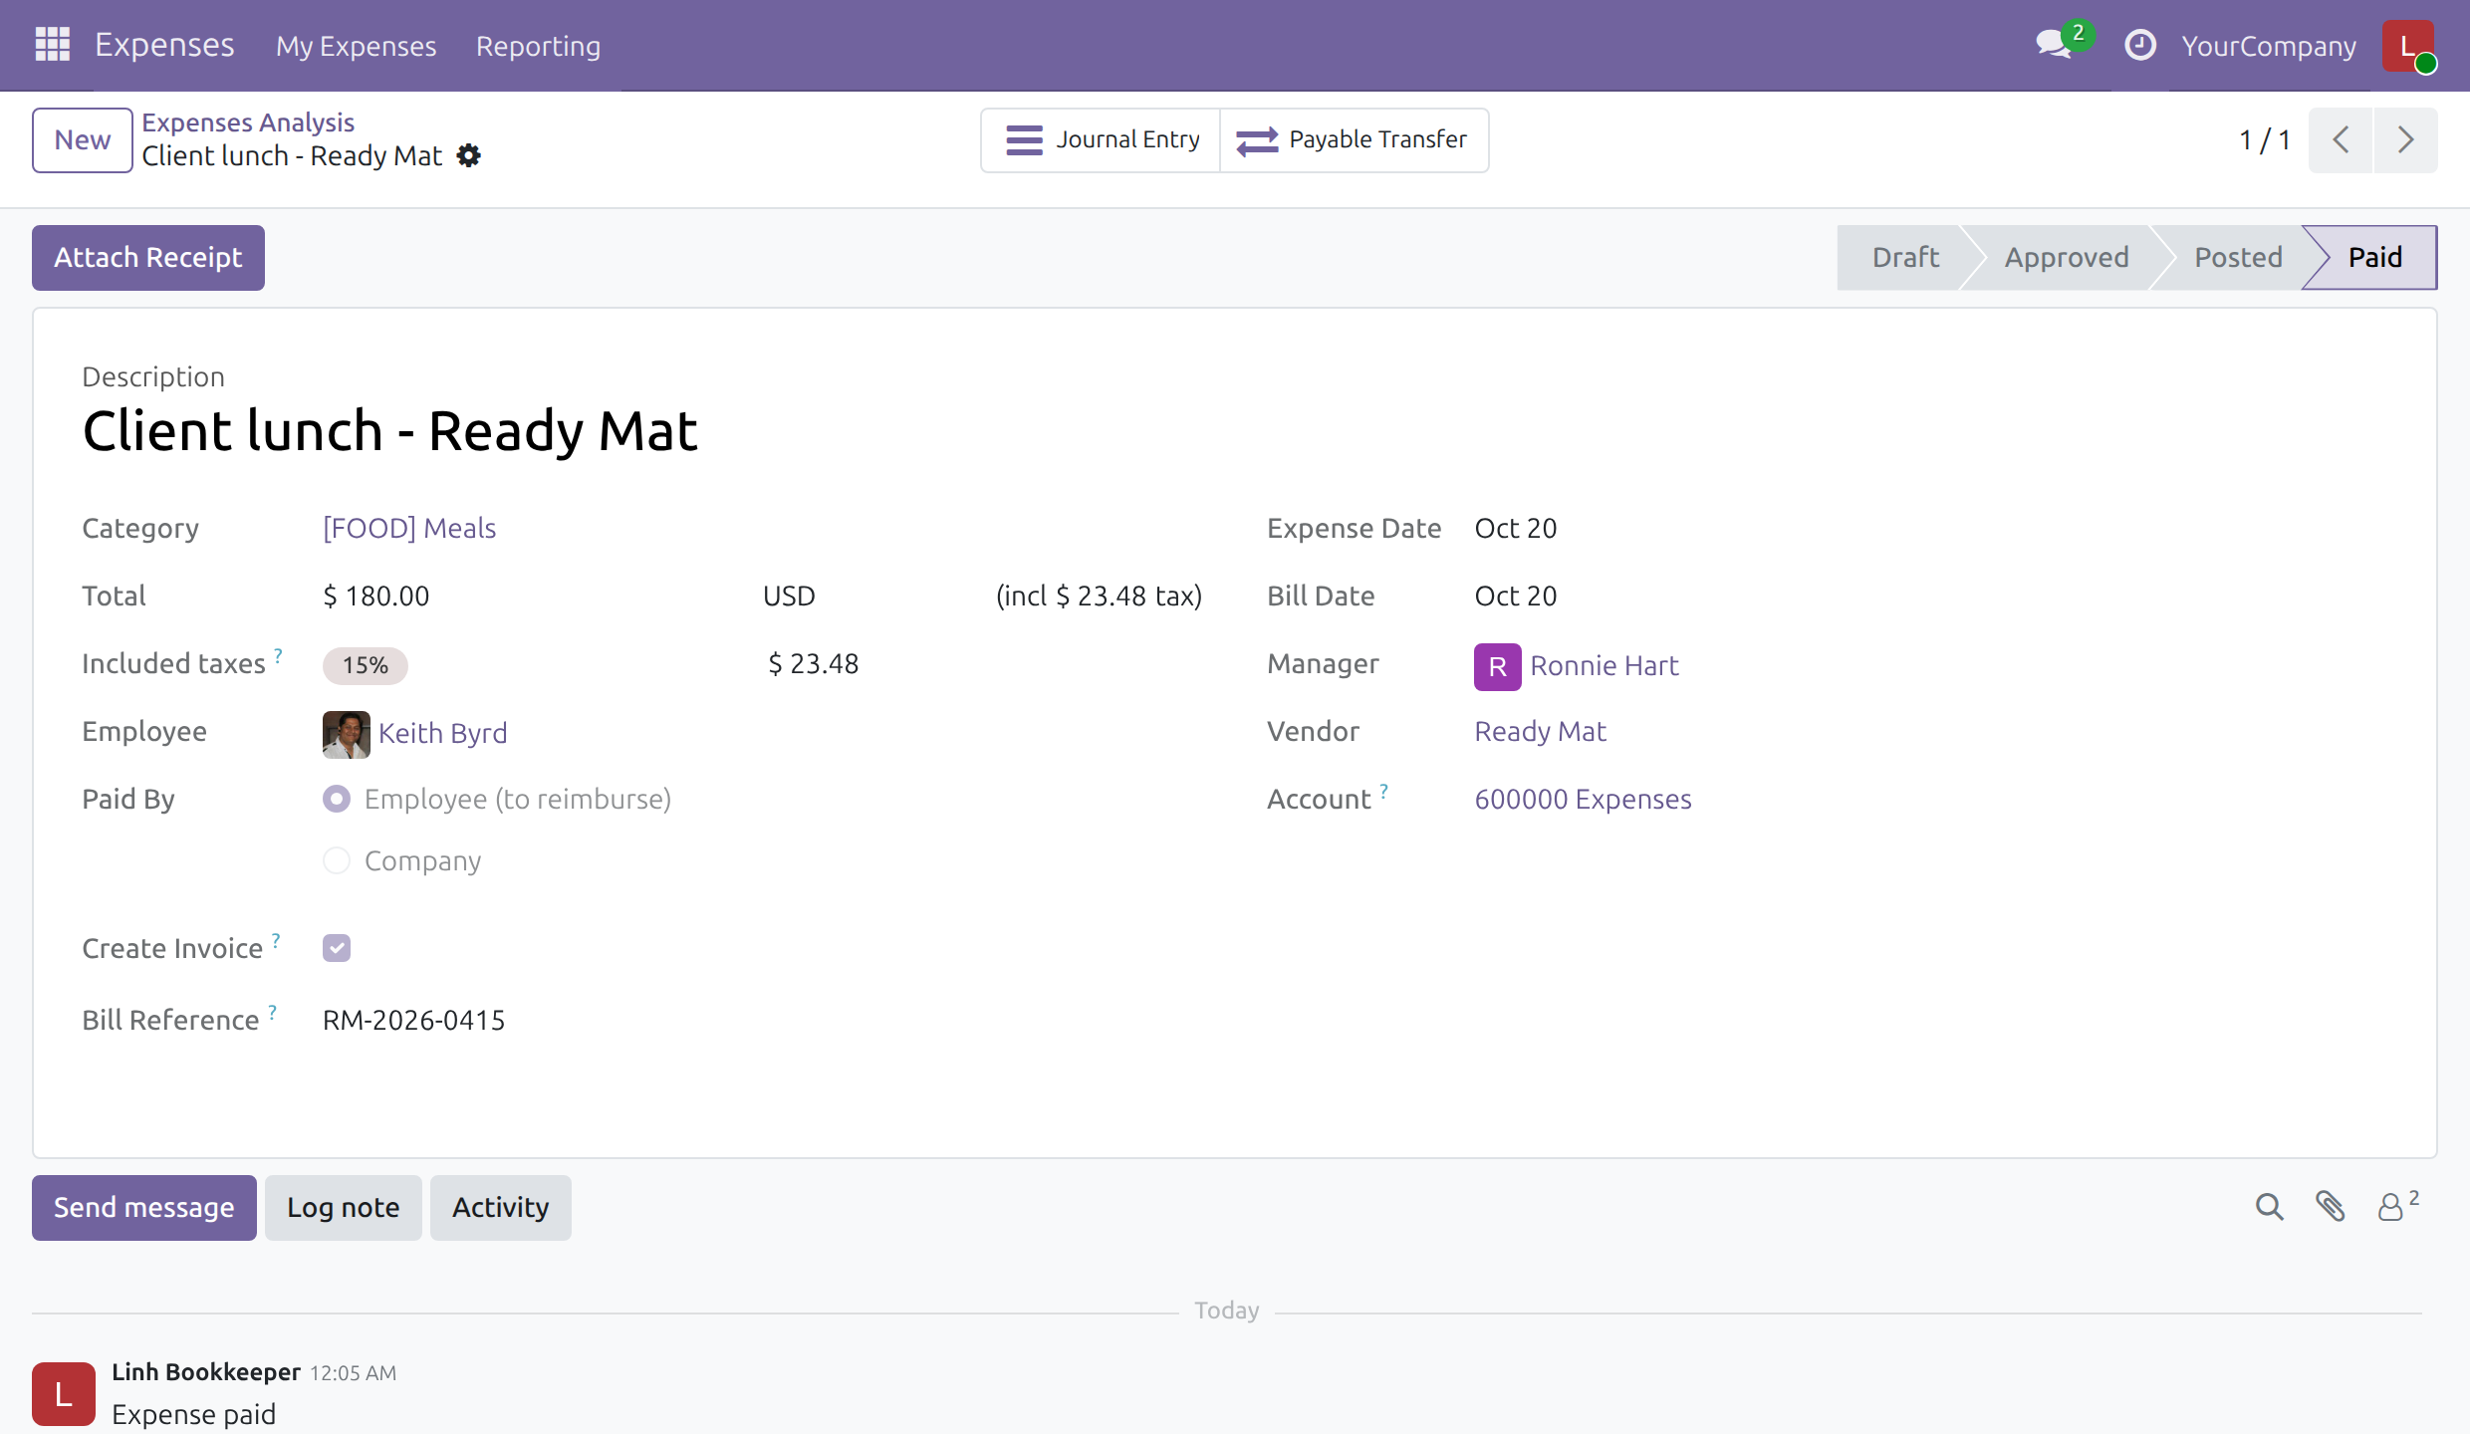The height and width of the screenshot is (1434, 2470).
Task: Click the Attach Receipt button
Action: pos(148,258)
